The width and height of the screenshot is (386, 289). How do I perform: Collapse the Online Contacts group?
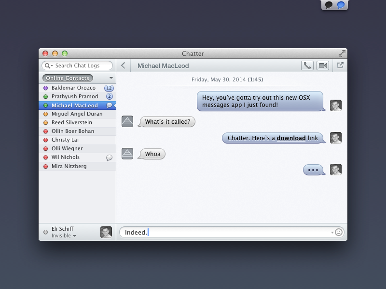coord(110,78)
